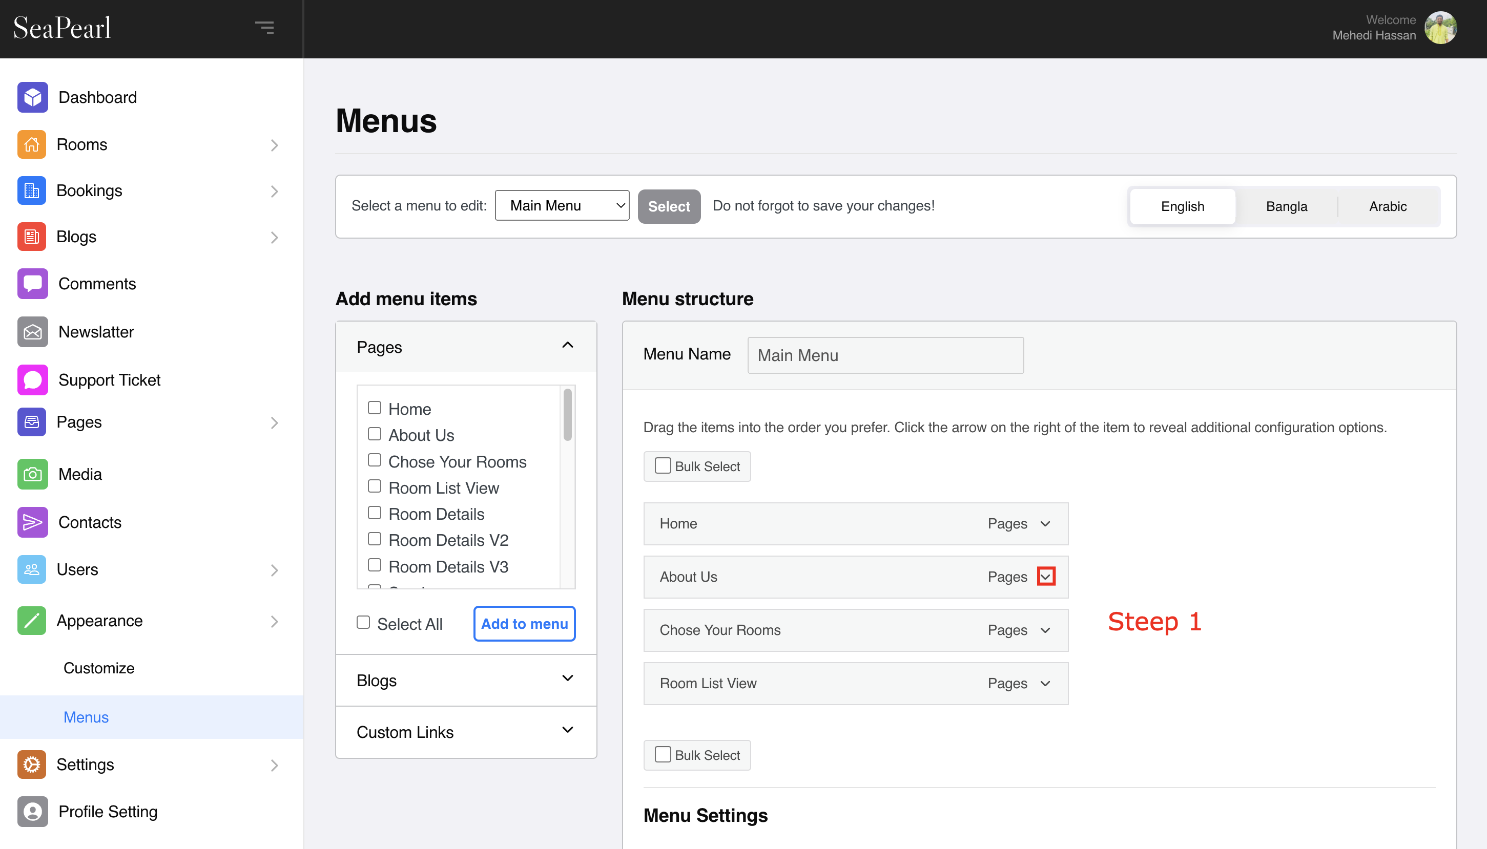
Task: Enable the Select All checkbox
Action: click(363, 623)
